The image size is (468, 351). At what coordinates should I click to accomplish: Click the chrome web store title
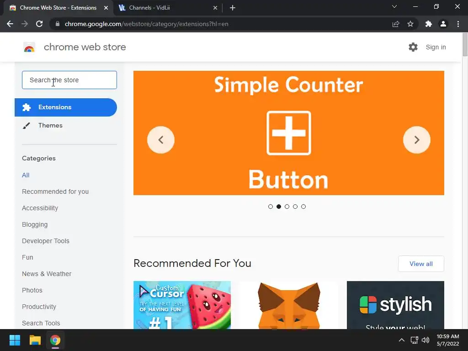tap(85, 47)
